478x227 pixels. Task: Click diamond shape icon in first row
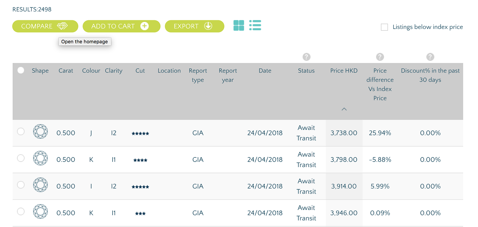coord(40,131)
